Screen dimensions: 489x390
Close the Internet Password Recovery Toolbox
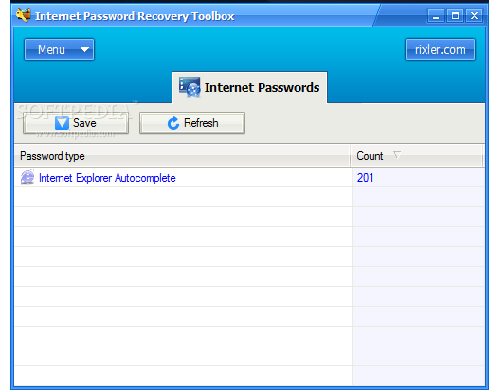pos(474,16)
